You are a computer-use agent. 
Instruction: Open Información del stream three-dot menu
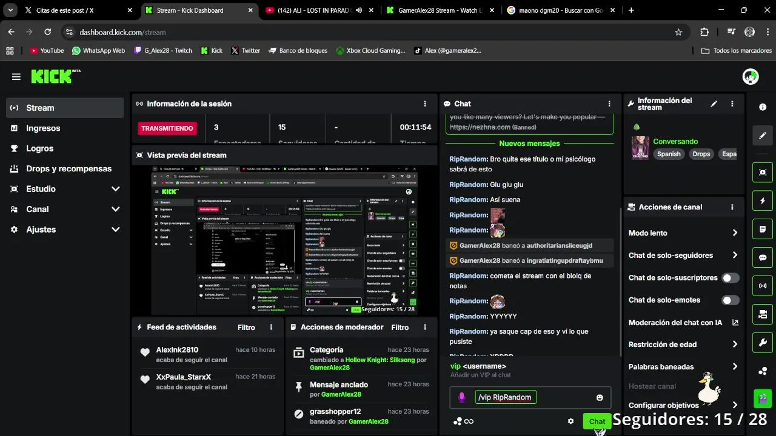[x=732, y=104]
